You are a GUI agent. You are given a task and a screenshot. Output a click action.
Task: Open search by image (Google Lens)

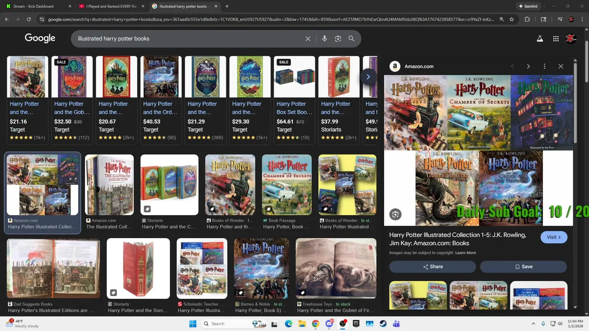tap(338, 39)
